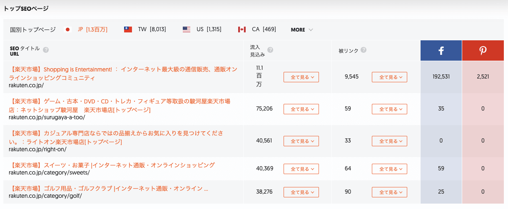This screenshot has width=508, height=209.
Task: Click the Pinterest icon column header
Action: tap(483, 51)
